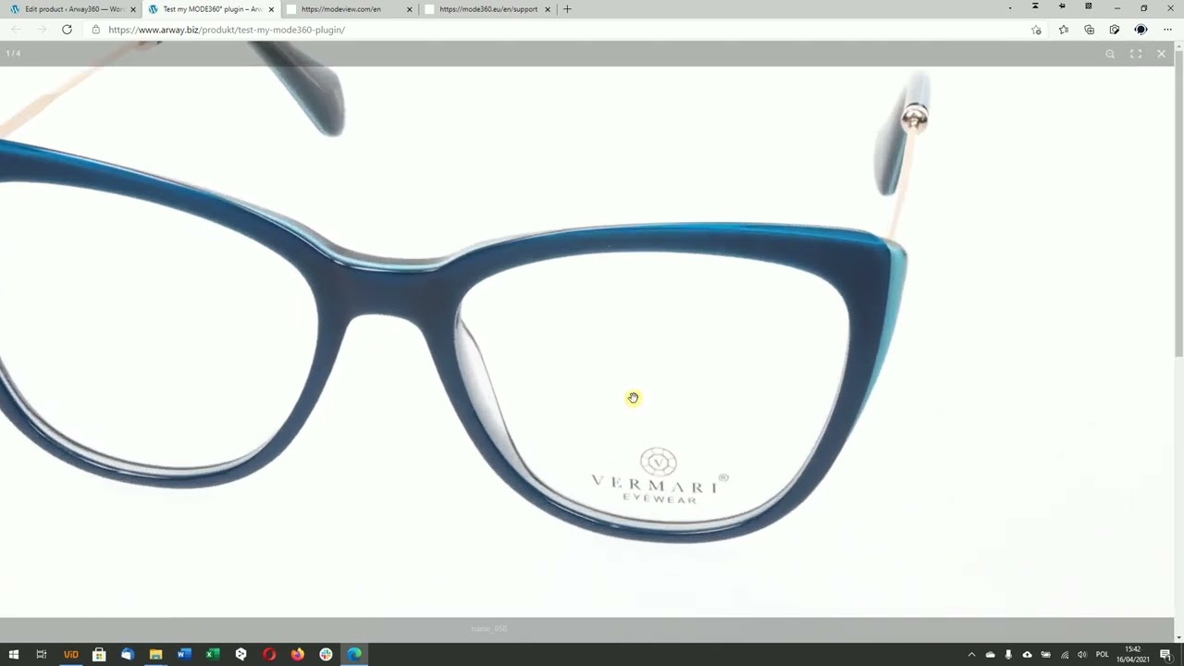
Task: Zoom the lightbox image with magnifier icon
Action: 1110,54
